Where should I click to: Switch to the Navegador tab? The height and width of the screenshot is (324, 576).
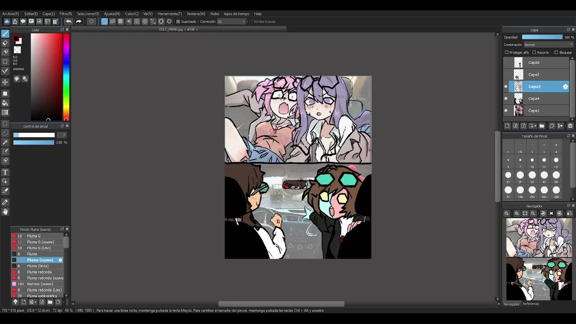coord(511,304)
